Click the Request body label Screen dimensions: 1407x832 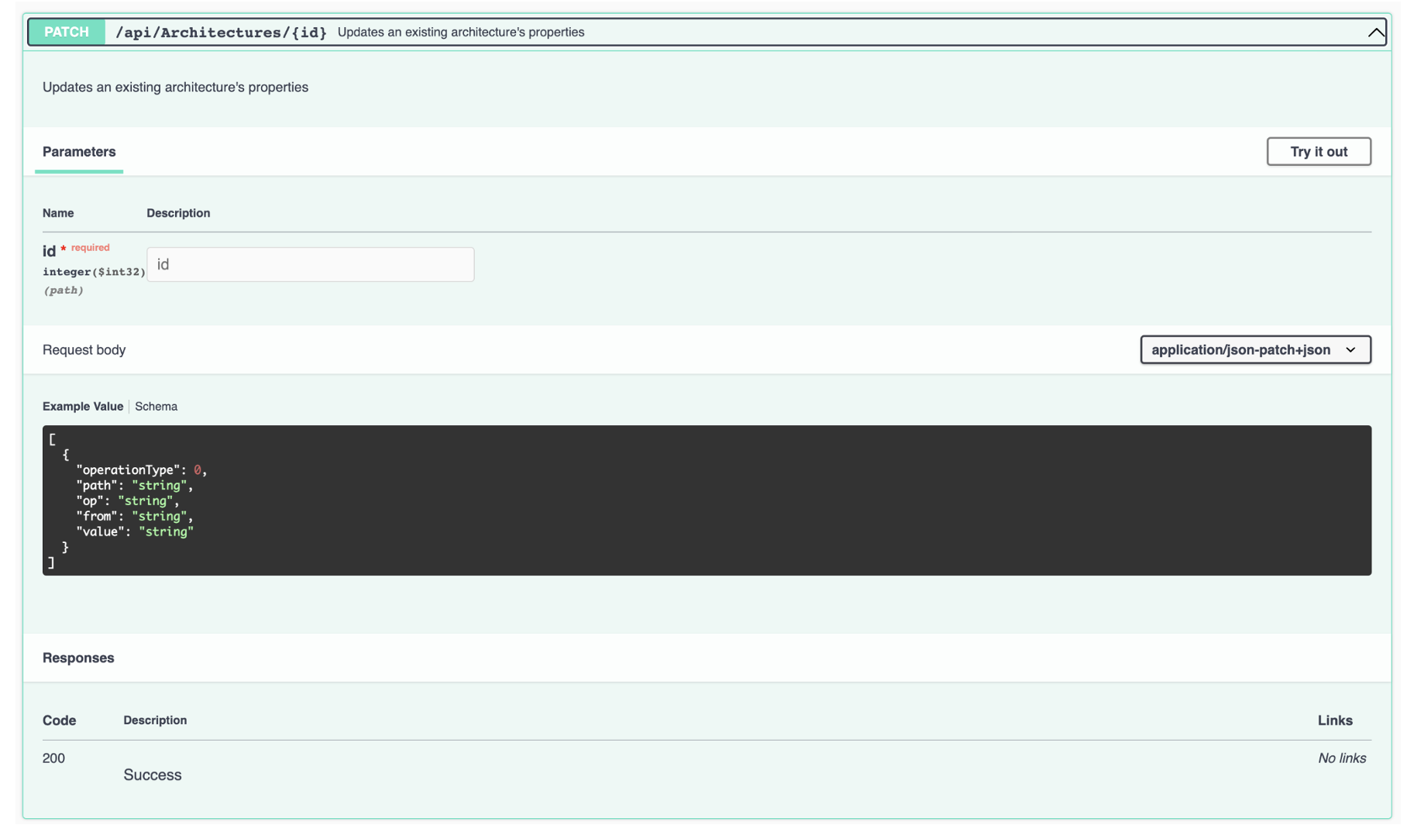(84, 349)
